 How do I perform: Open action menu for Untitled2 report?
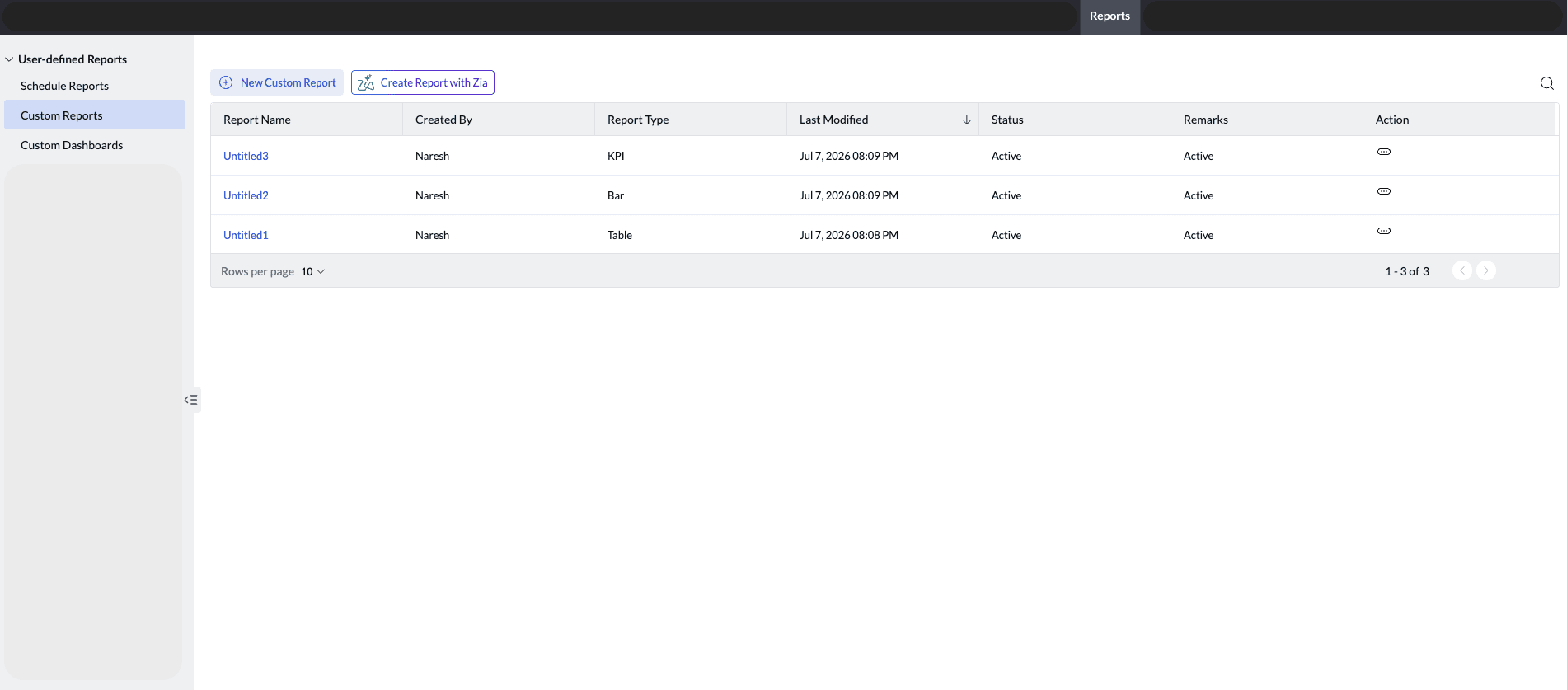(1384, 191)
